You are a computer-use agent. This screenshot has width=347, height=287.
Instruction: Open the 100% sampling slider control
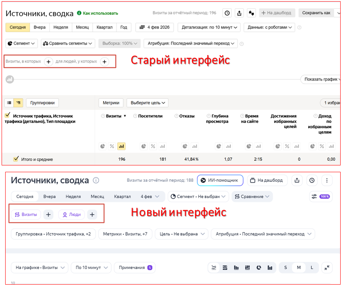coord(321,197)
